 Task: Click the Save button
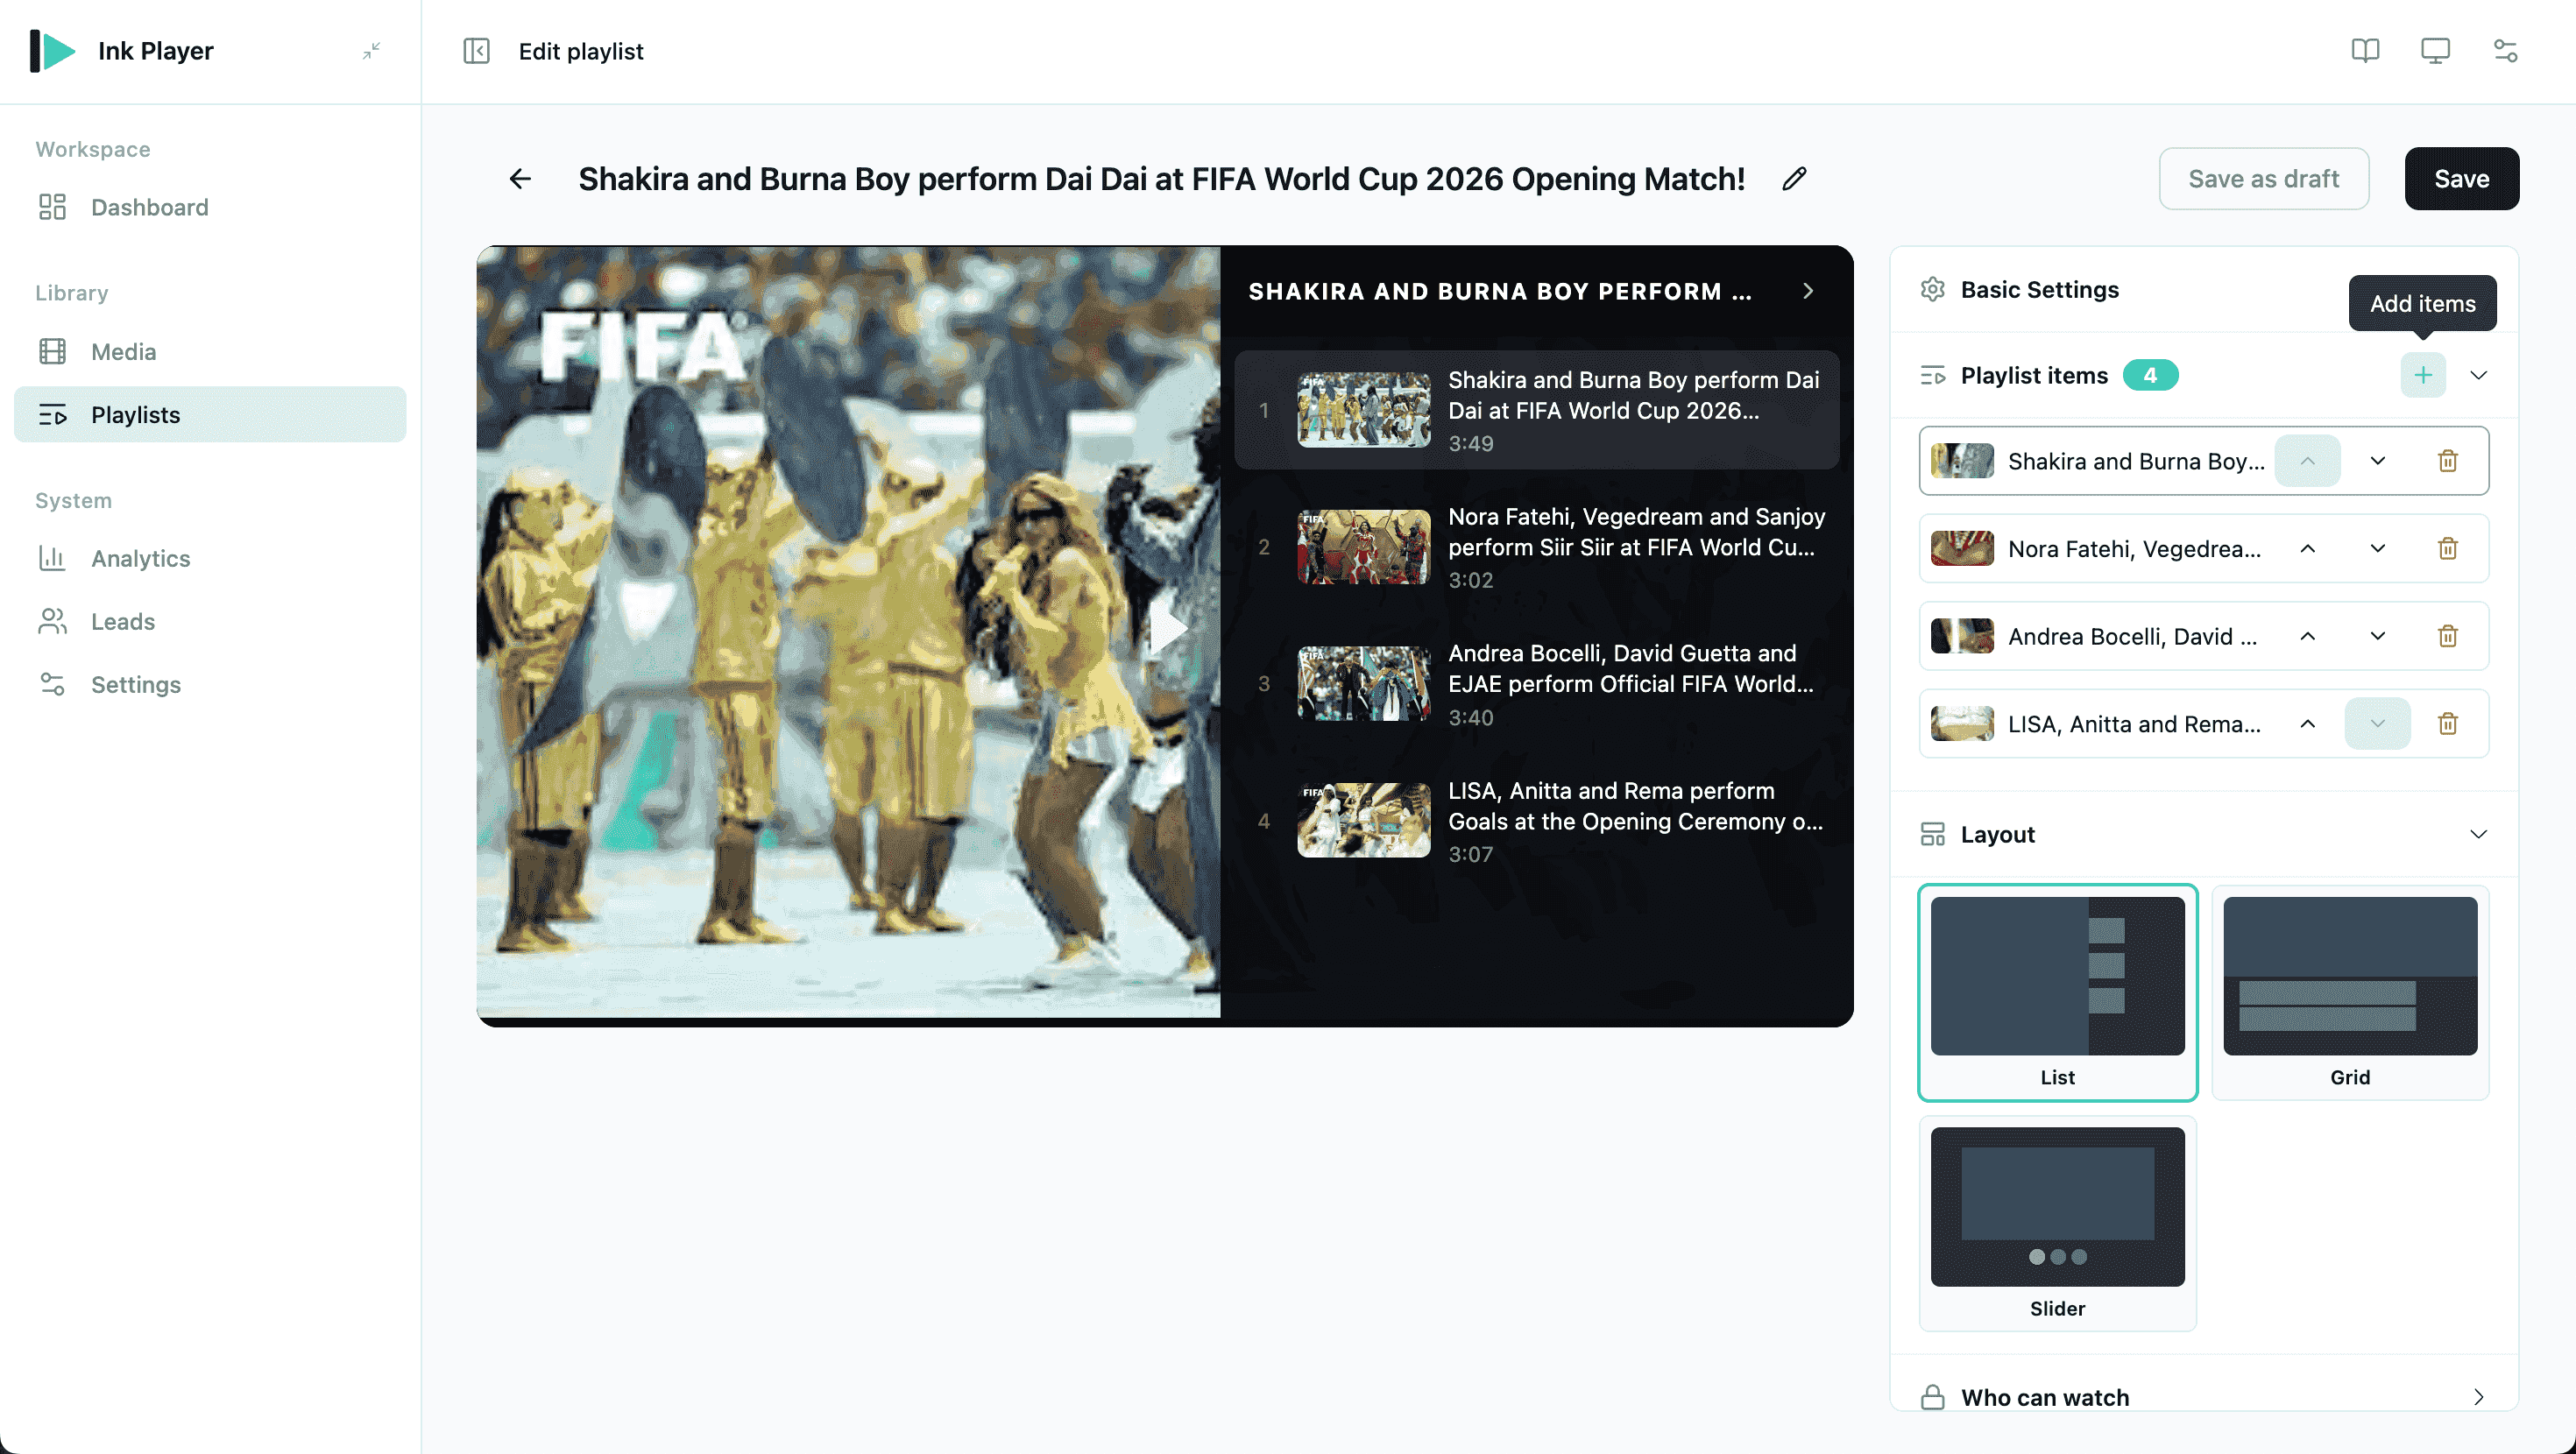[2461, 179]
